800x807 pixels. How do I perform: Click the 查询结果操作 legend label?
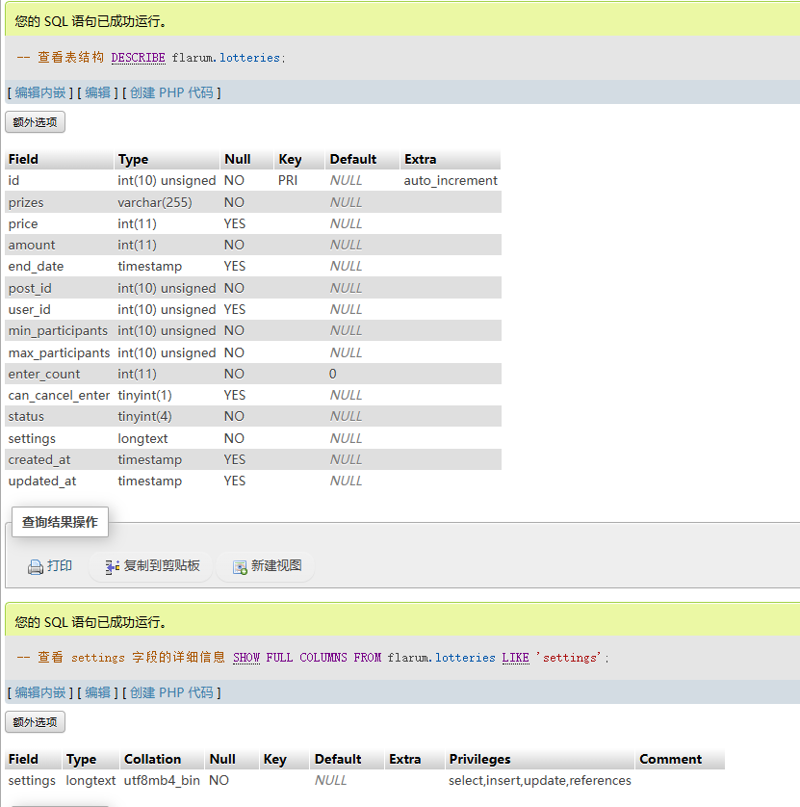(x=60, y=522)
